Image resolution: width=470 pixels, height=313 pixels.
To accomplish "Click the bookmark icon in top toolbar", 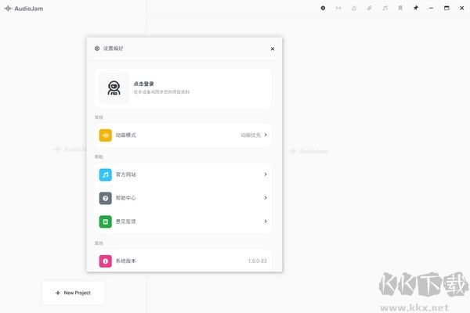I will coord(400,8).
